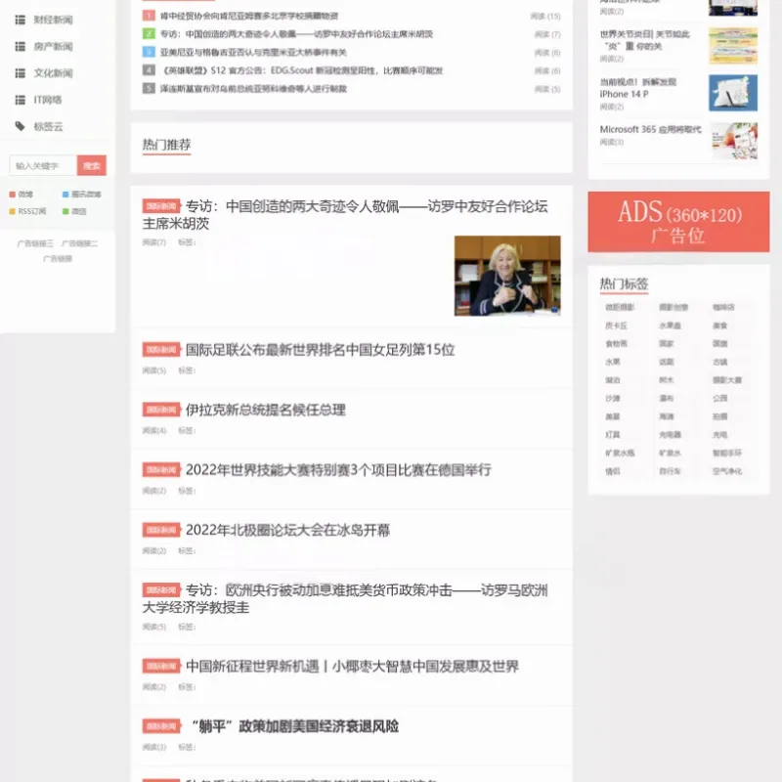Image resolution: width=782 pixels, height=782 pixels.
Task: Click category badge beside 世界技能大赛 headline
Action: (x=161, y=470)
